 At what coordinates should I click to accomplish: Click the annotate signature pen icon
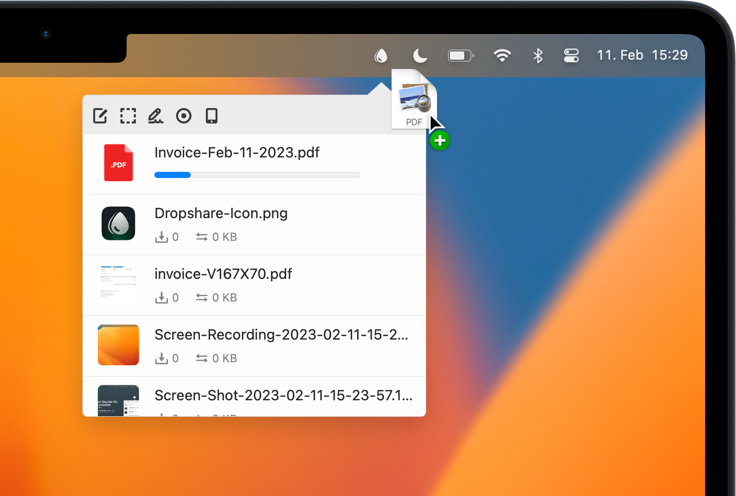pyautogui.click(x=155, y=116)
